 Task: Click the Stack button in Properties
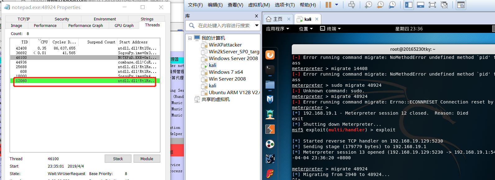118,159
